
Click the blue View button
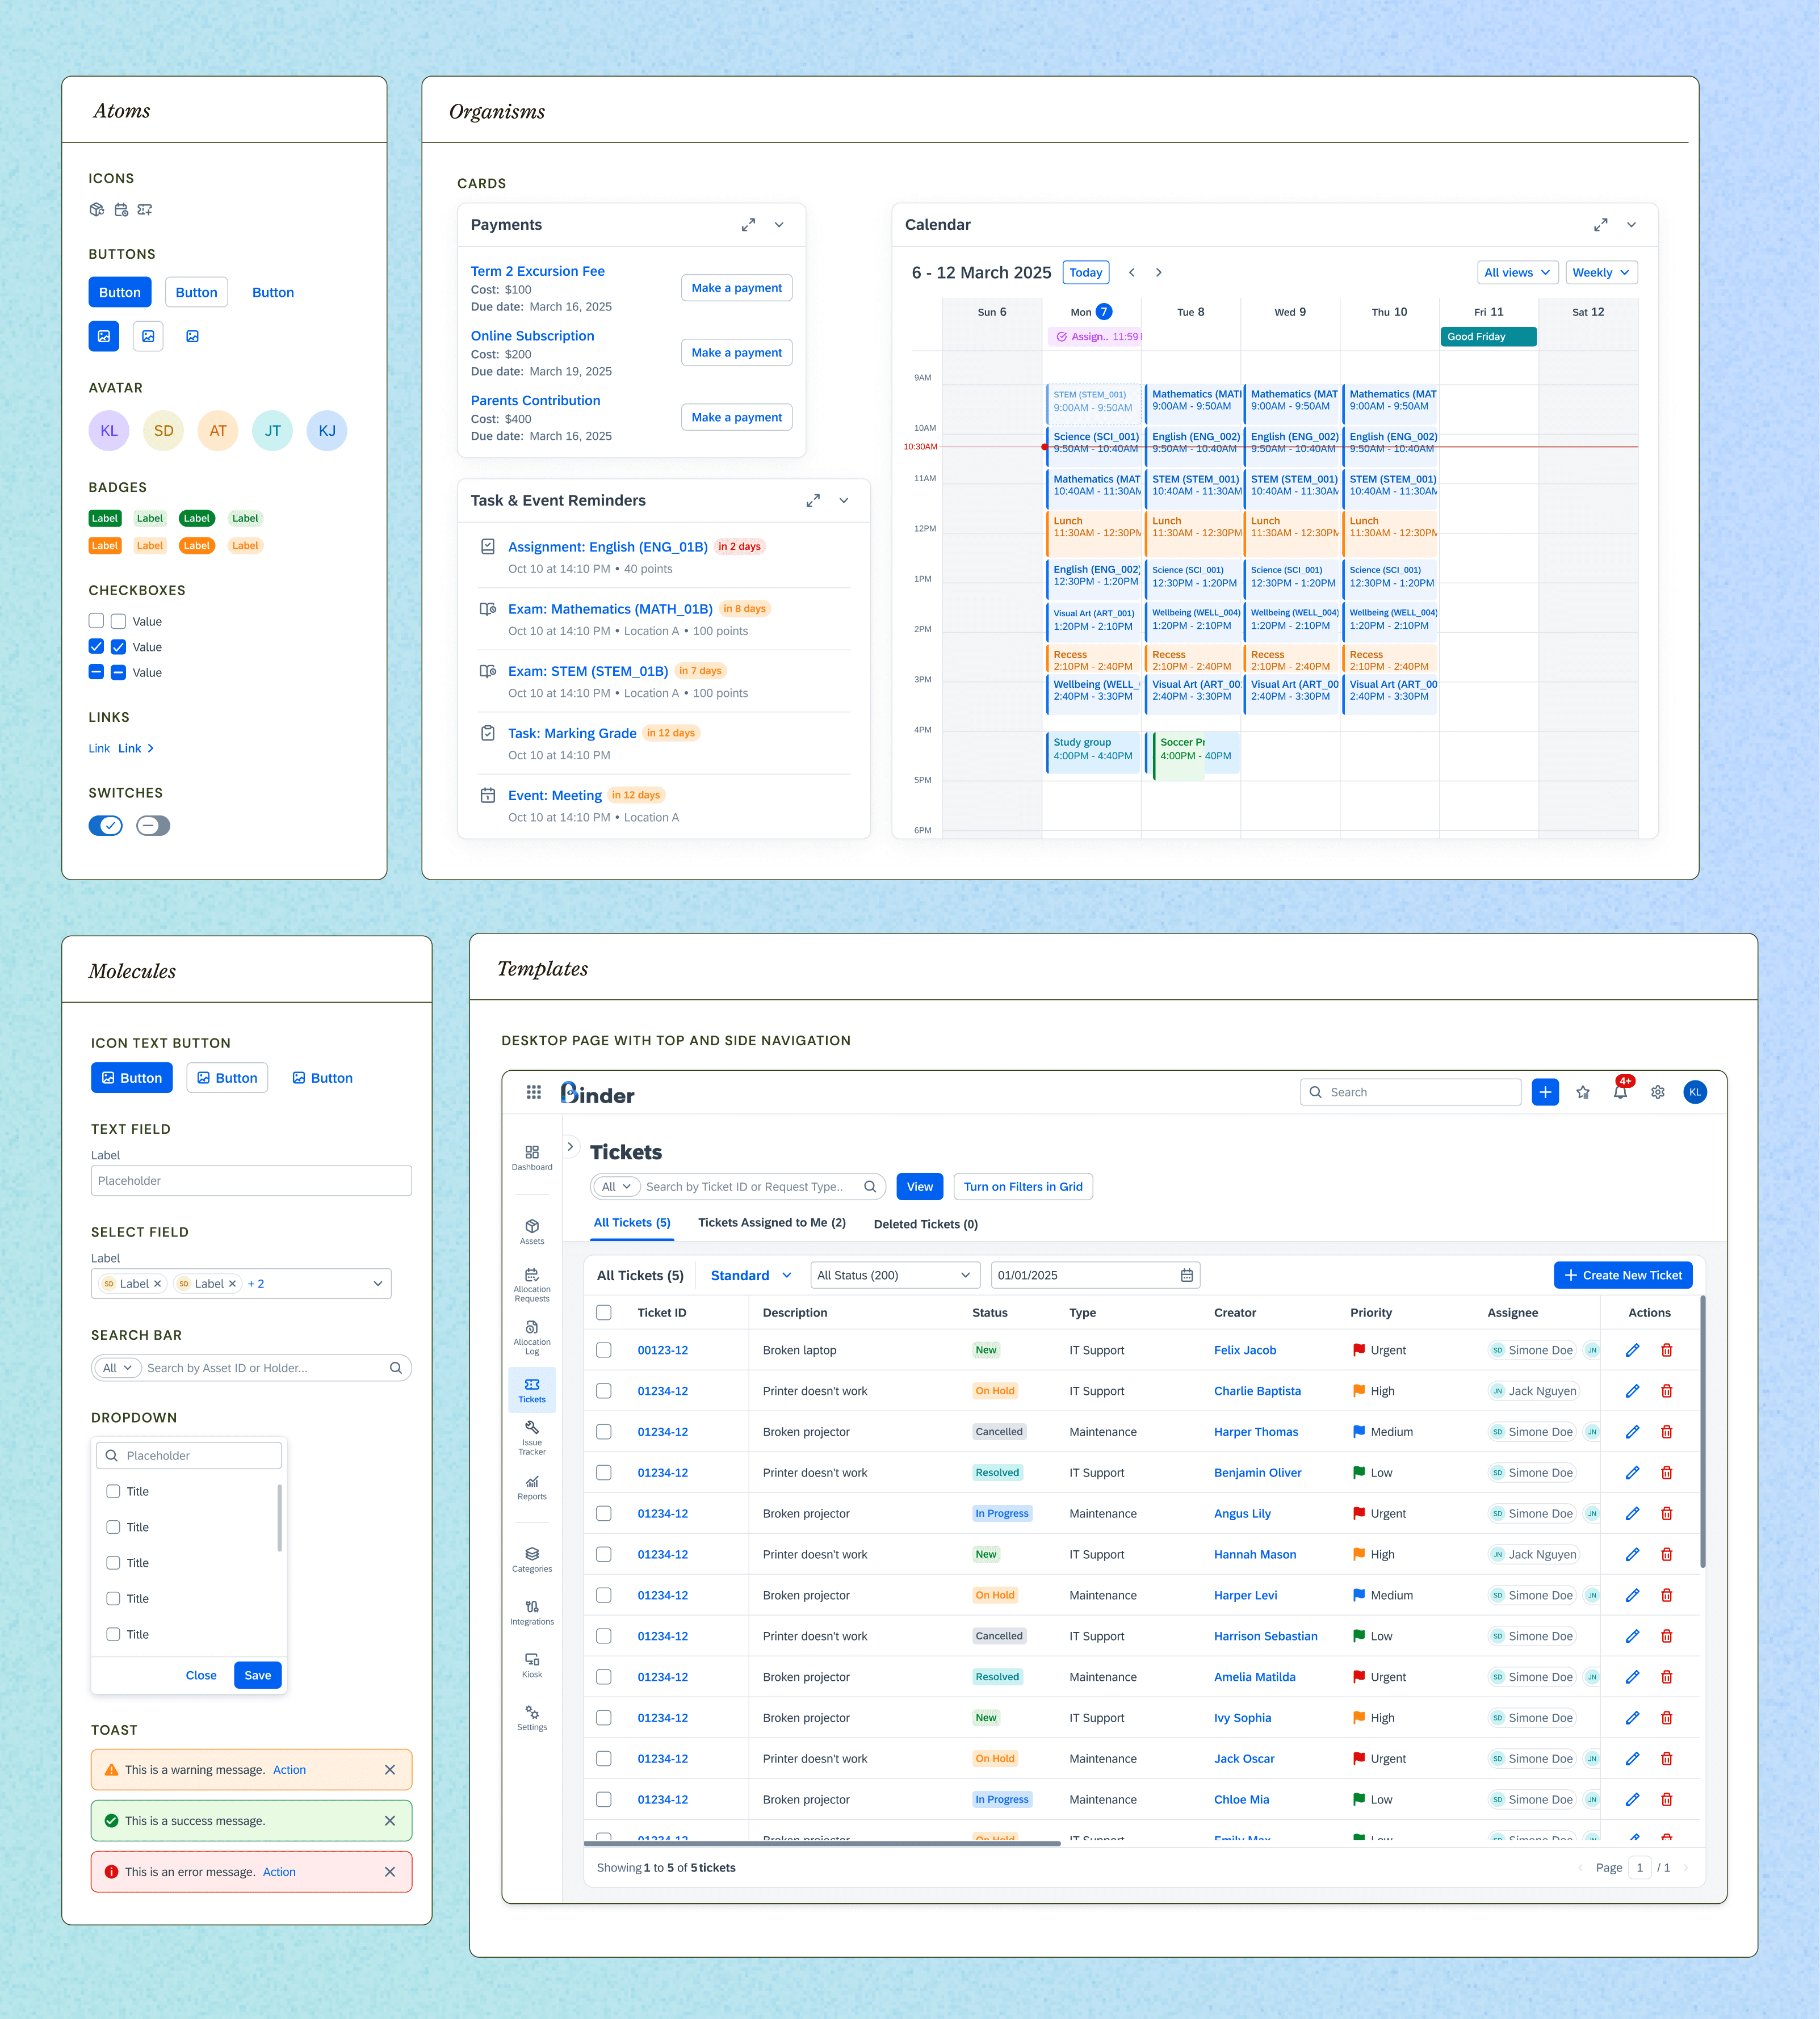coord(920,1188)
